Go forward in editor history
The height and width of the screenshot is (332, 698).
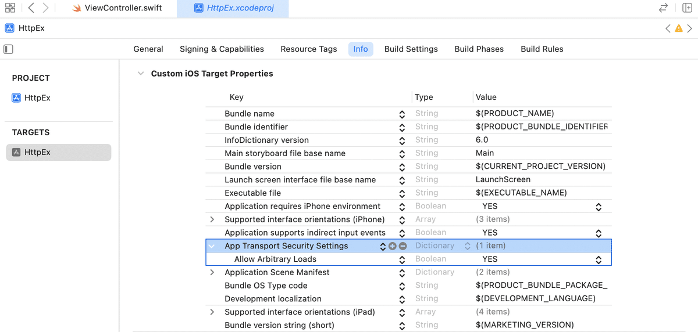tap(45, 8)
